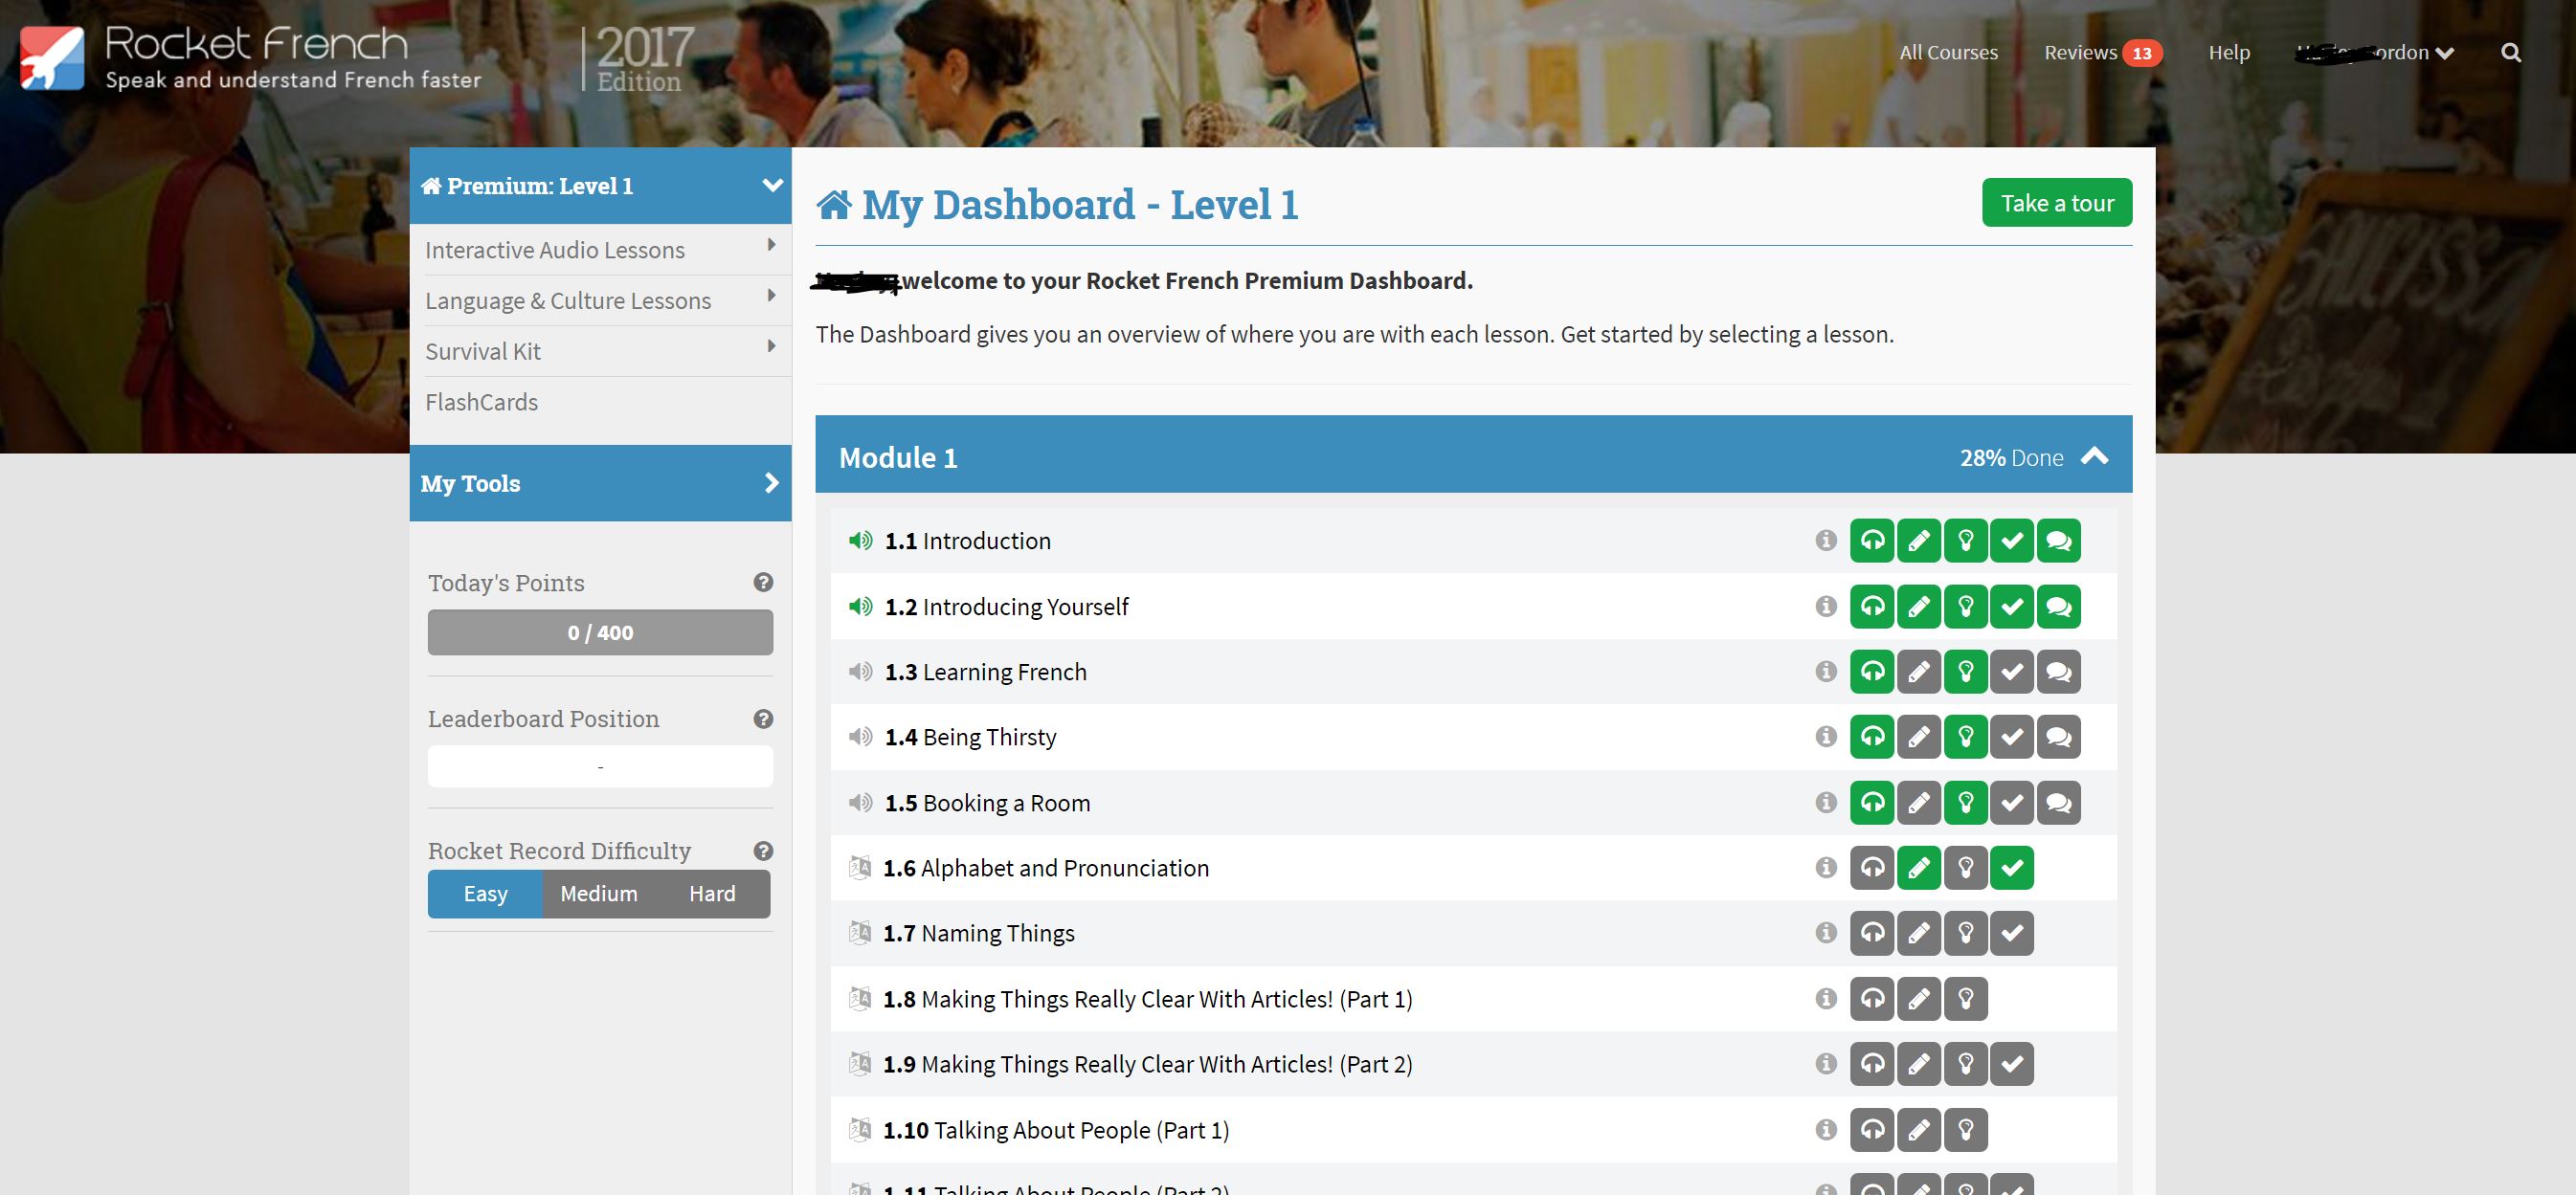
Task: Click info icon for 1.6 Alphabet and Pronunciation
Action: 1826,867
